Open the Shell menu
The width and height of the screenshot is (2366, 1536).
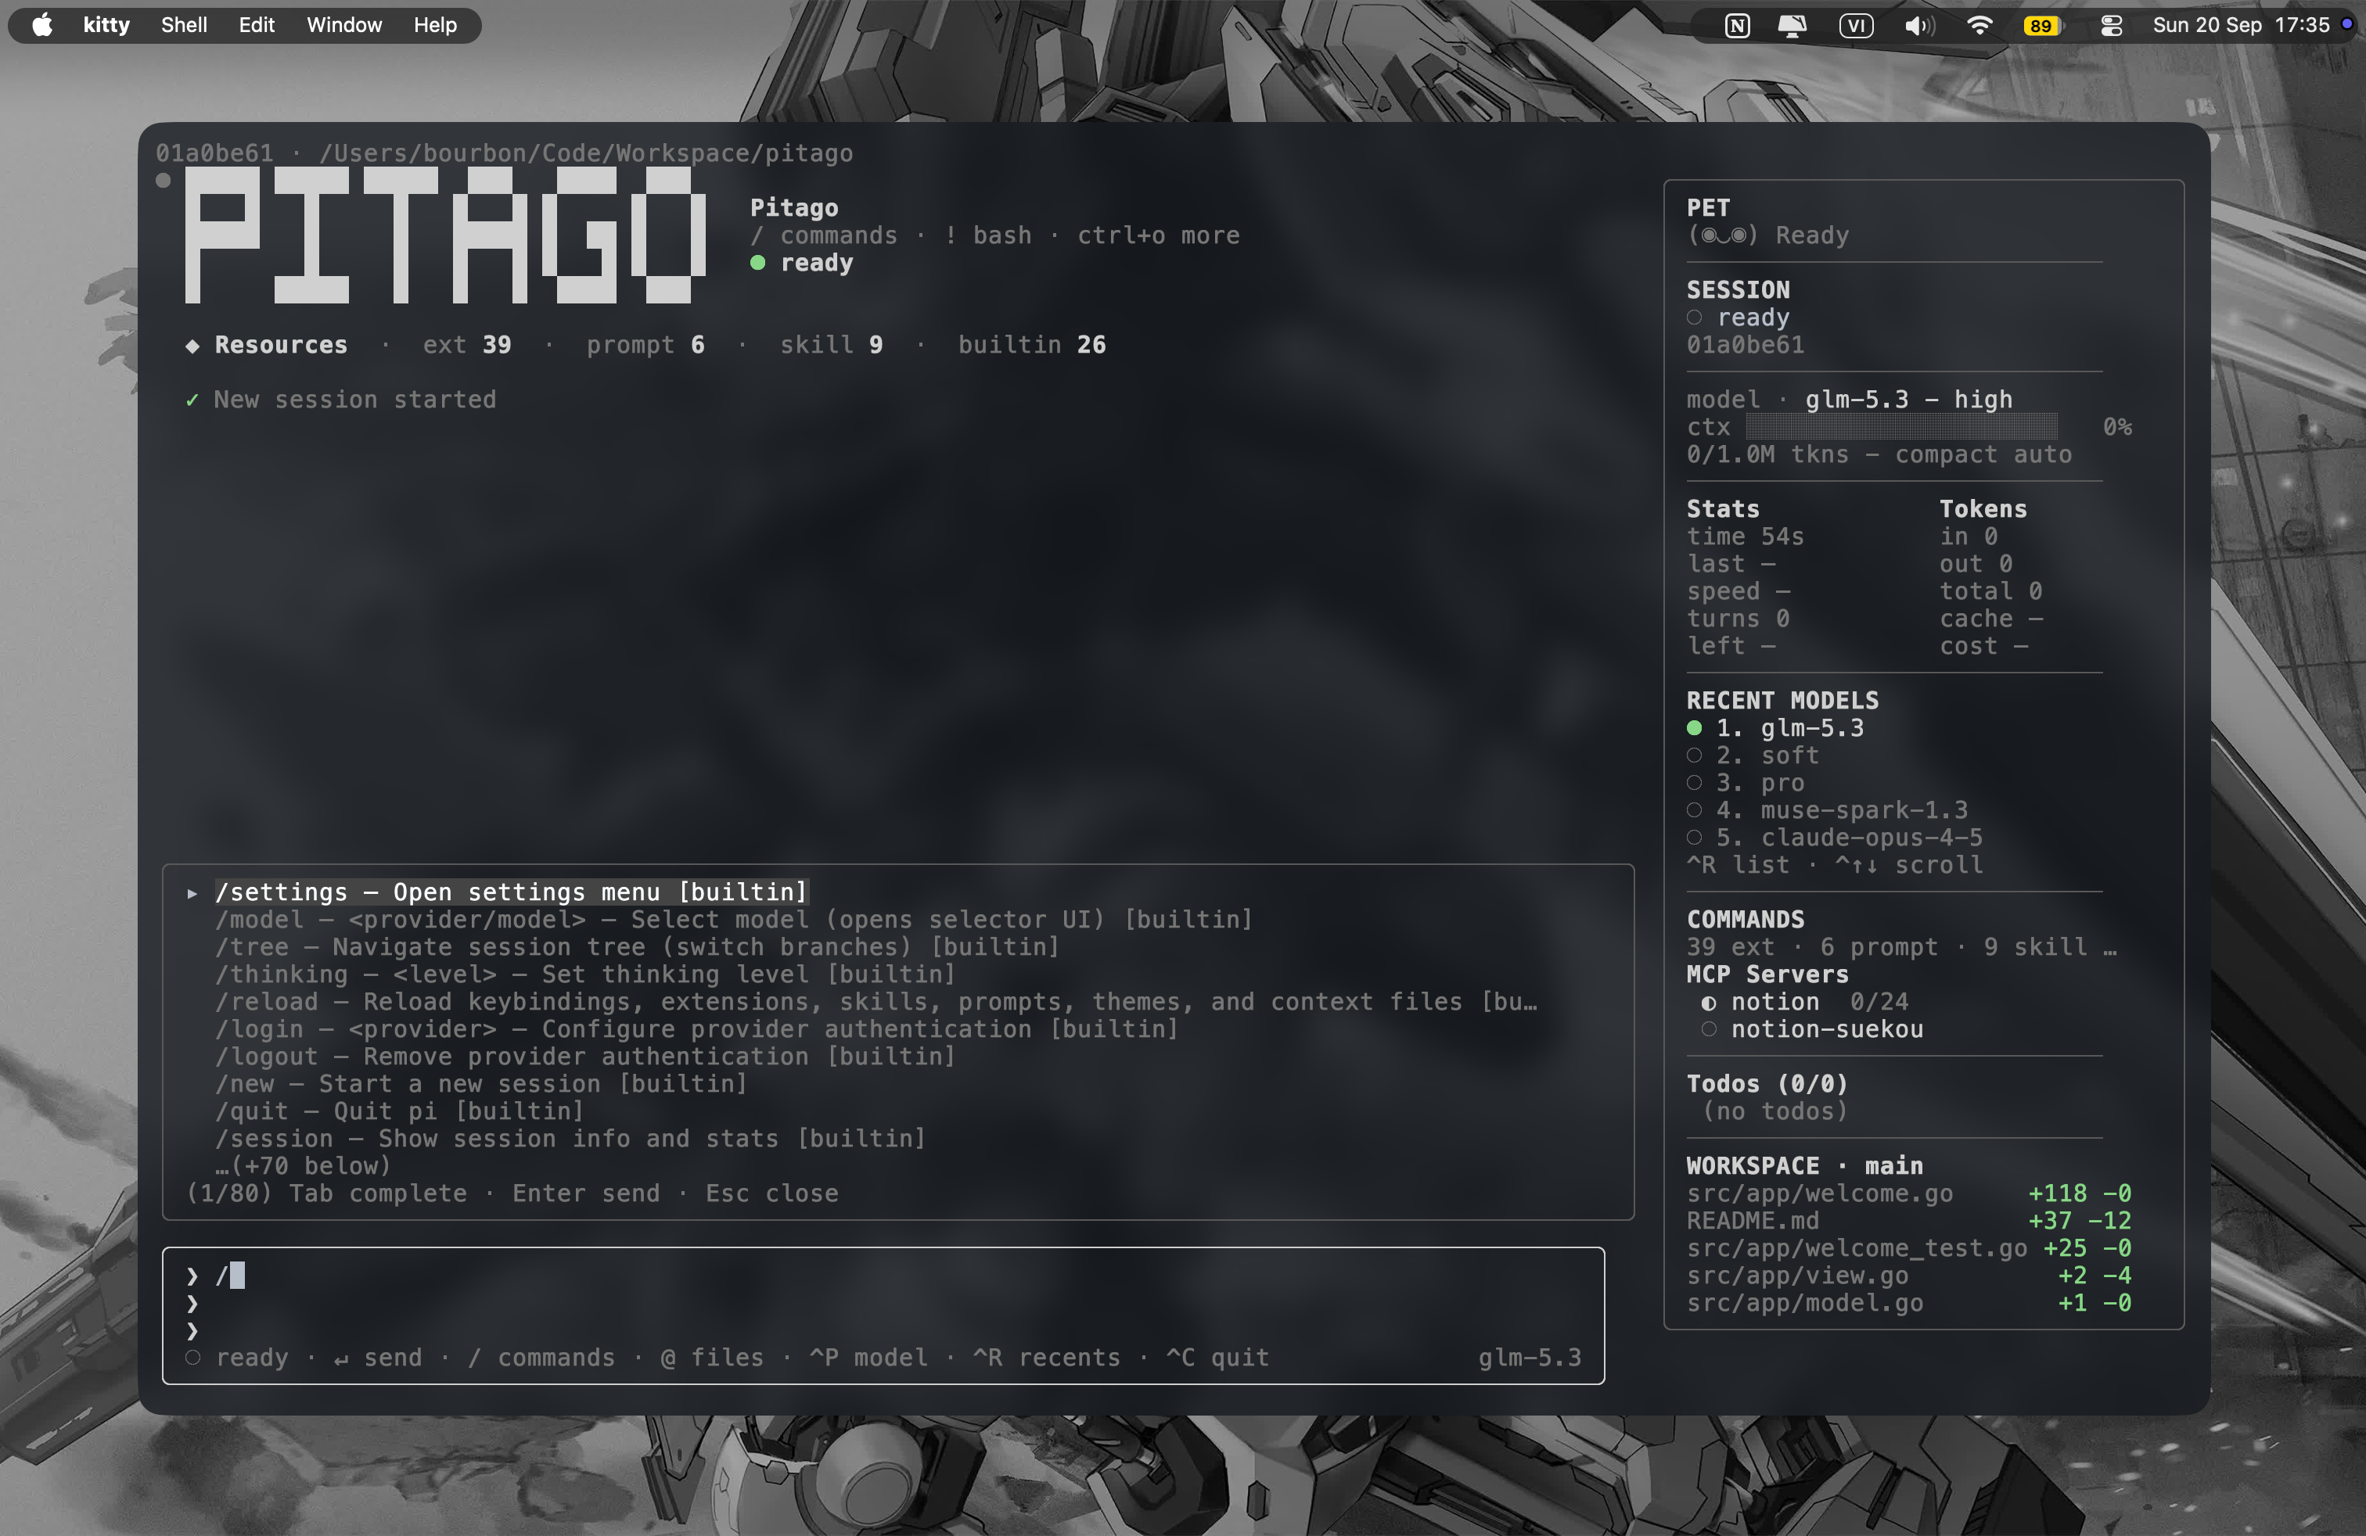click(184, 25)
